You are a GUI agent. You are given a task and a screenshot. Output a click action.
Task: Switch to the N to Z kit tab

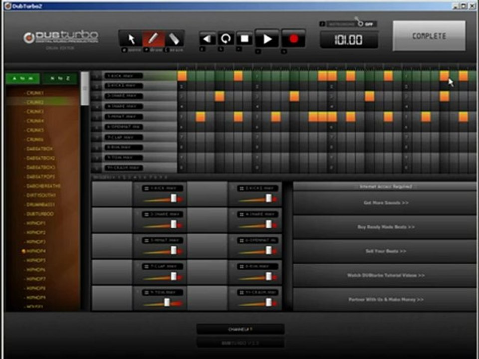(60, 78)
